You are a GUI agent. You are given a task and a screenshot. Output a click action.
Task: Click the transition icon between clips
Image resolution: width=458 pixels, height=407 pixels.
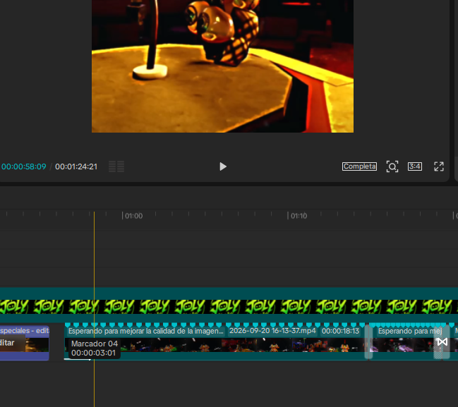(x=442, y=342)
